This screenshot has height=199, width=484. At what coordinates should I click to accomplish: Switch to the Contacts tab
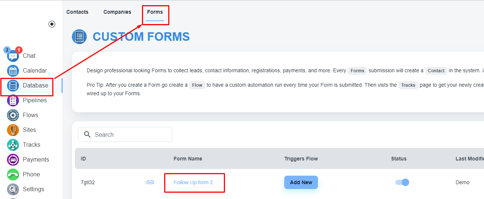click(x=77, y=12)
